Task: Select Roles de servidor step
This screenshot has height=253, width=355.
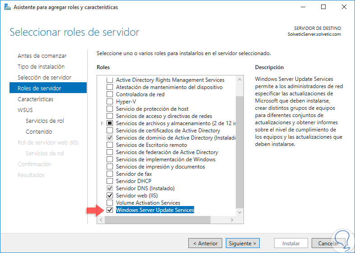Action: tap(48, 88)
